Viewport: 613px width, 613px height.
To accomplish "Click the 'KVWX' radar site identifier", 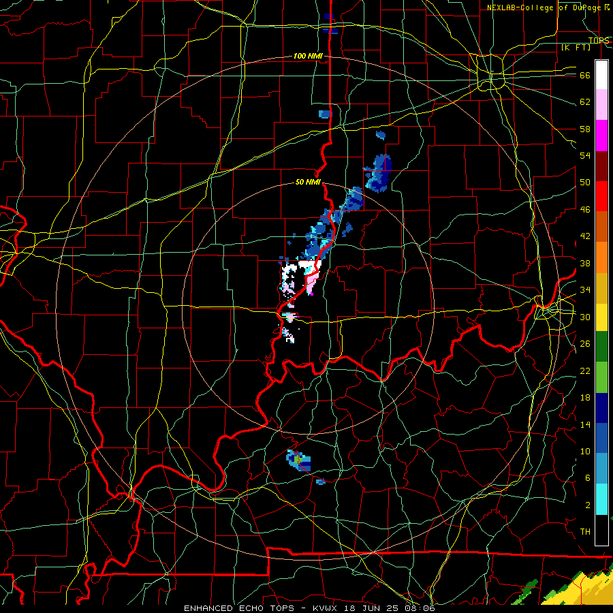I will tap(324, 608).
